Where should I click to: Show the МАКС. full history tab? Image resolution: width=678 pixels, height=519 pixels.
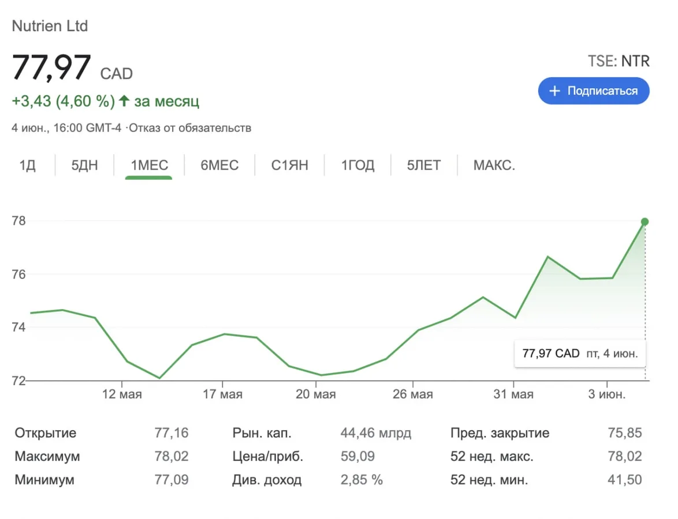coord(494,166)
